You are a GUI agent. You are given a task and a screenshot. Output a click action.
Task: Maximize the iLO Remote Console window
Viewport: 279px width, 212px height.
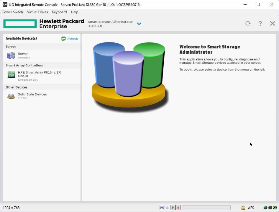pyautogui.click(x=258, y=4)
